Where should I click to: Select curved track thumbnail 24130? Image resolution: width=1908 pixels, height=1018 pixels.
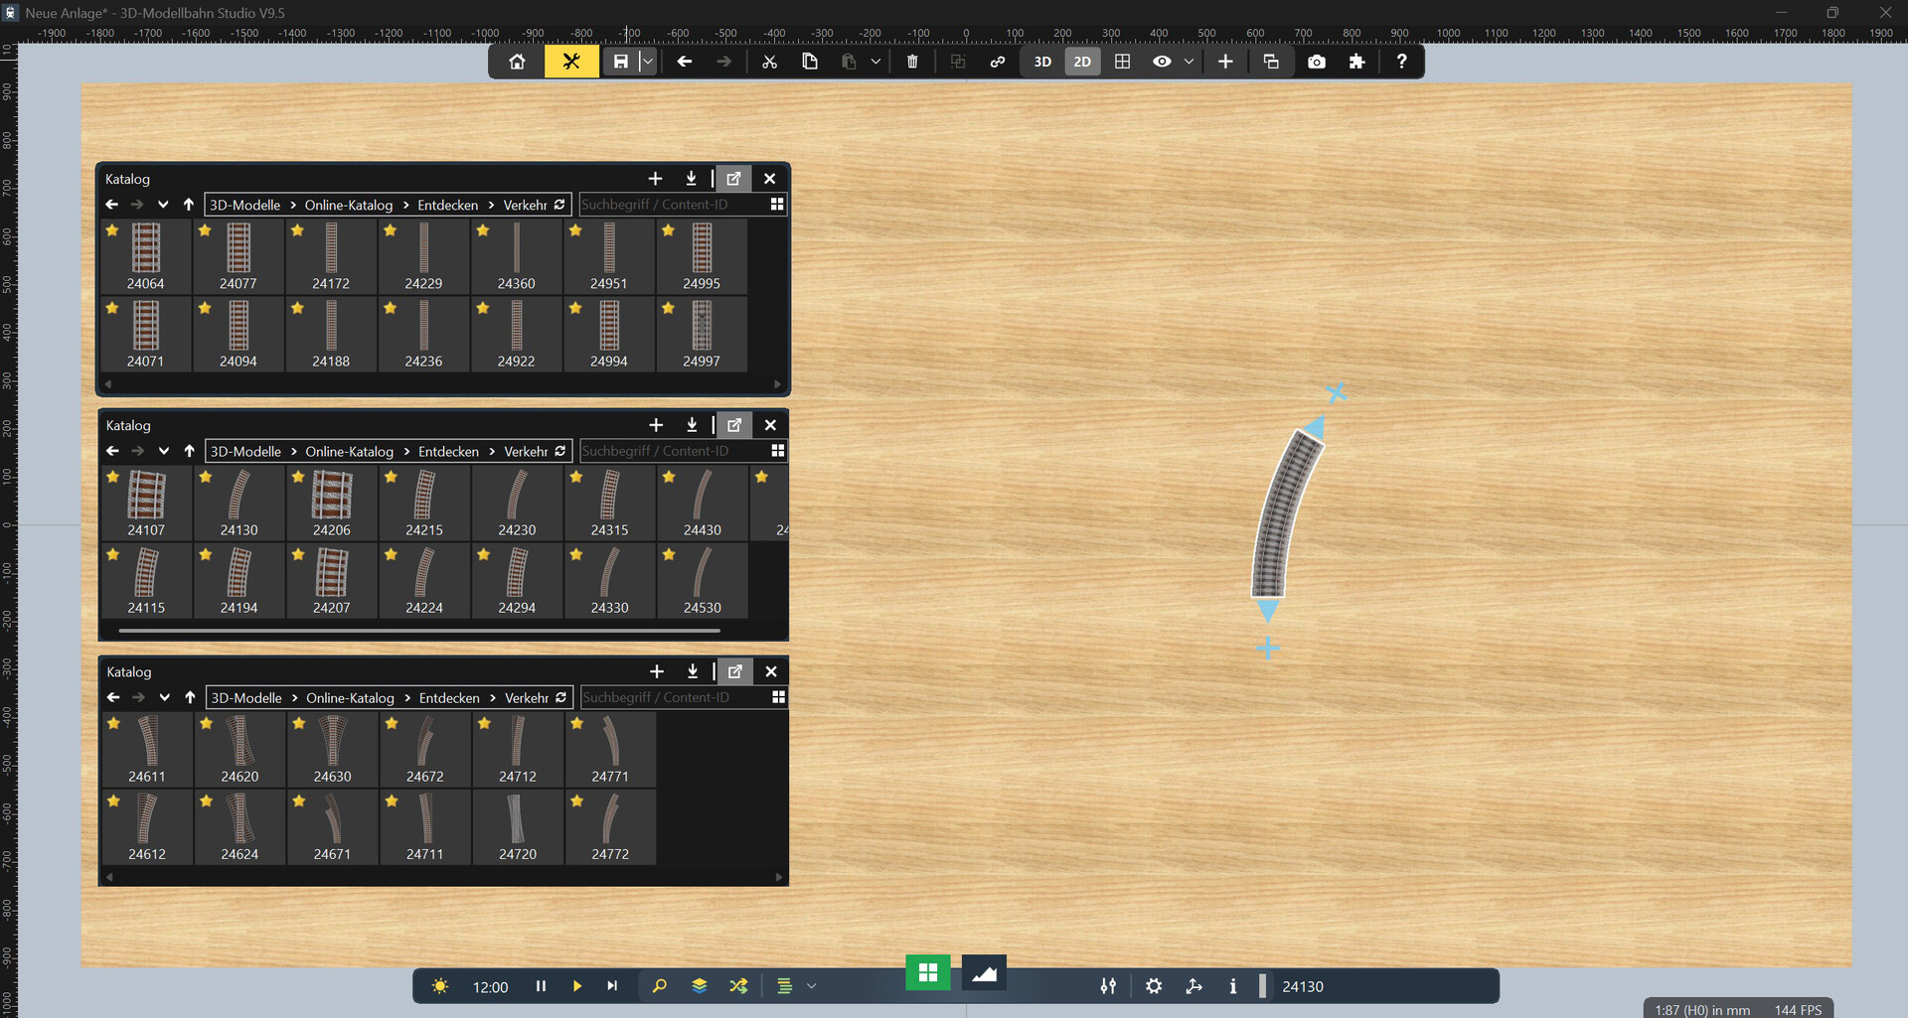click(x=238, y=503)
